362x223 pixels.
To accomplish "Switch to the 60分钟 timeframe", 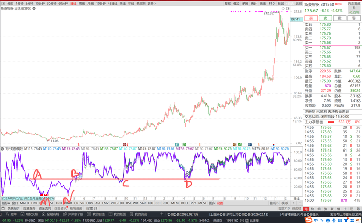I will click(63, 3).
